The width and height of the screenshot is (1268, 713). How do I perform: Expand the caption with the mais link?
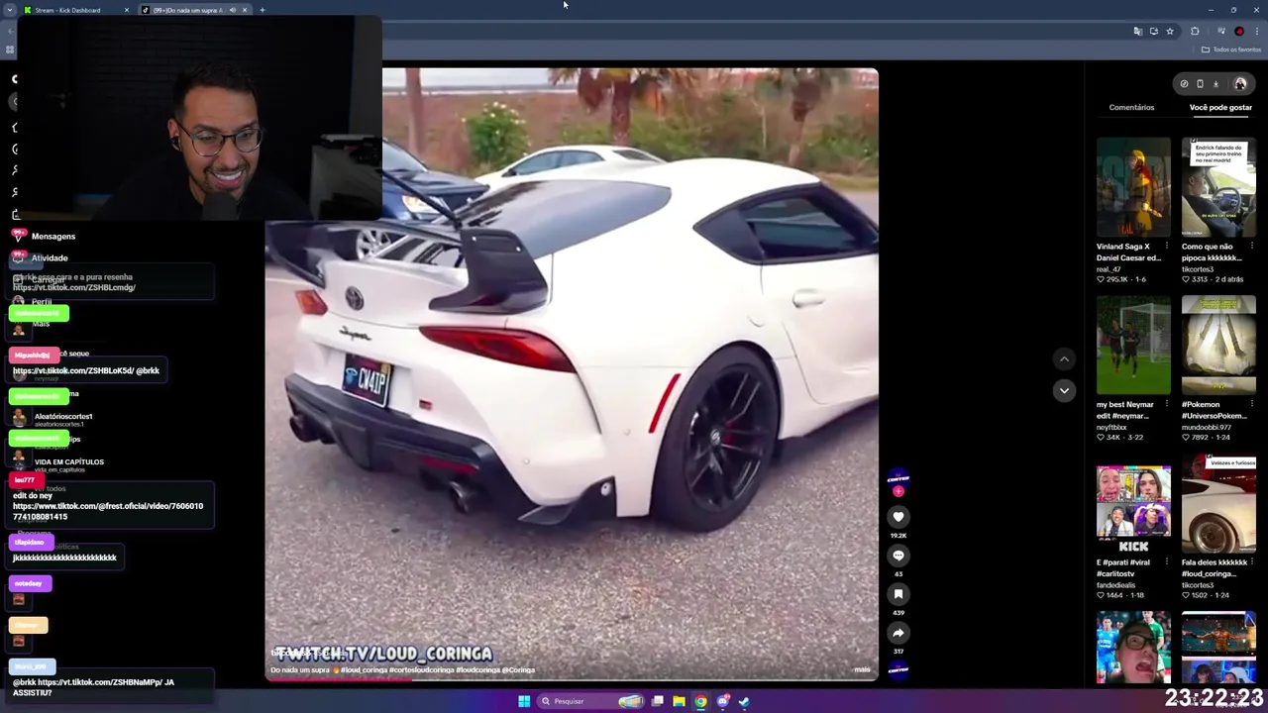pos(862,670)
